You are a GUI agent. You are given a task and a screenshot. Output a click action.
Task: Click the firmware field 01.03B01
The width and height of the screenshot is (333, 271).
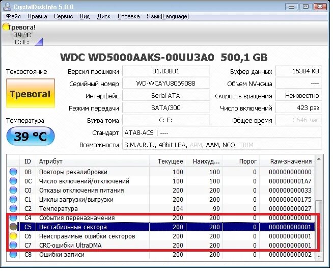click(166, 71)
